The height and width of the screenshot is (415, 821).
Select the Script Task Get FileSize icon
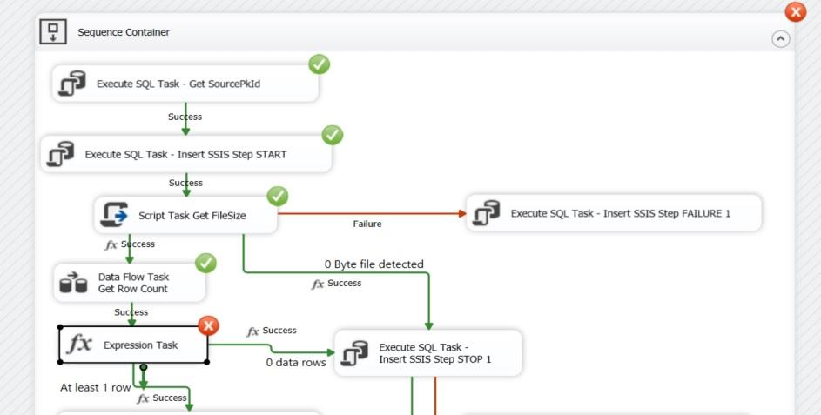[x=115, y=215]
